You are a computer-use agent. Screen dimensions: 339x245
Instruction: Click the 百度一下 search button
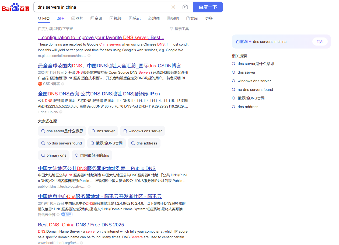(208, 7)
